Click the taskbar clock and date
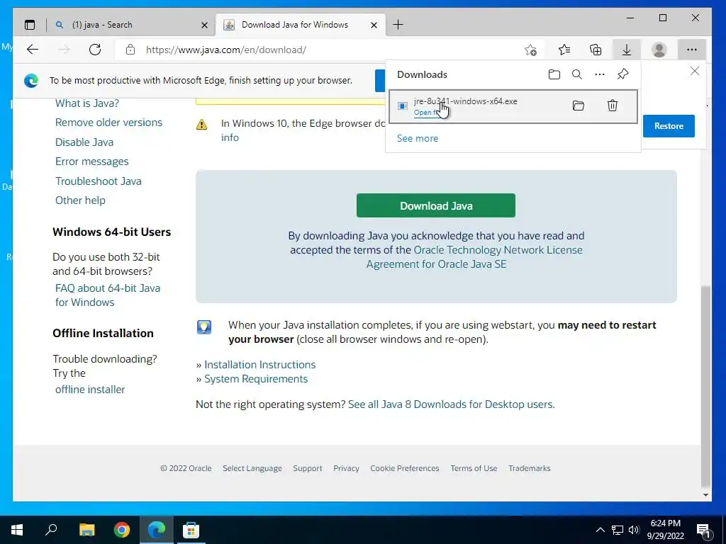This screenshot has width=726, height=544. point(665,530)
